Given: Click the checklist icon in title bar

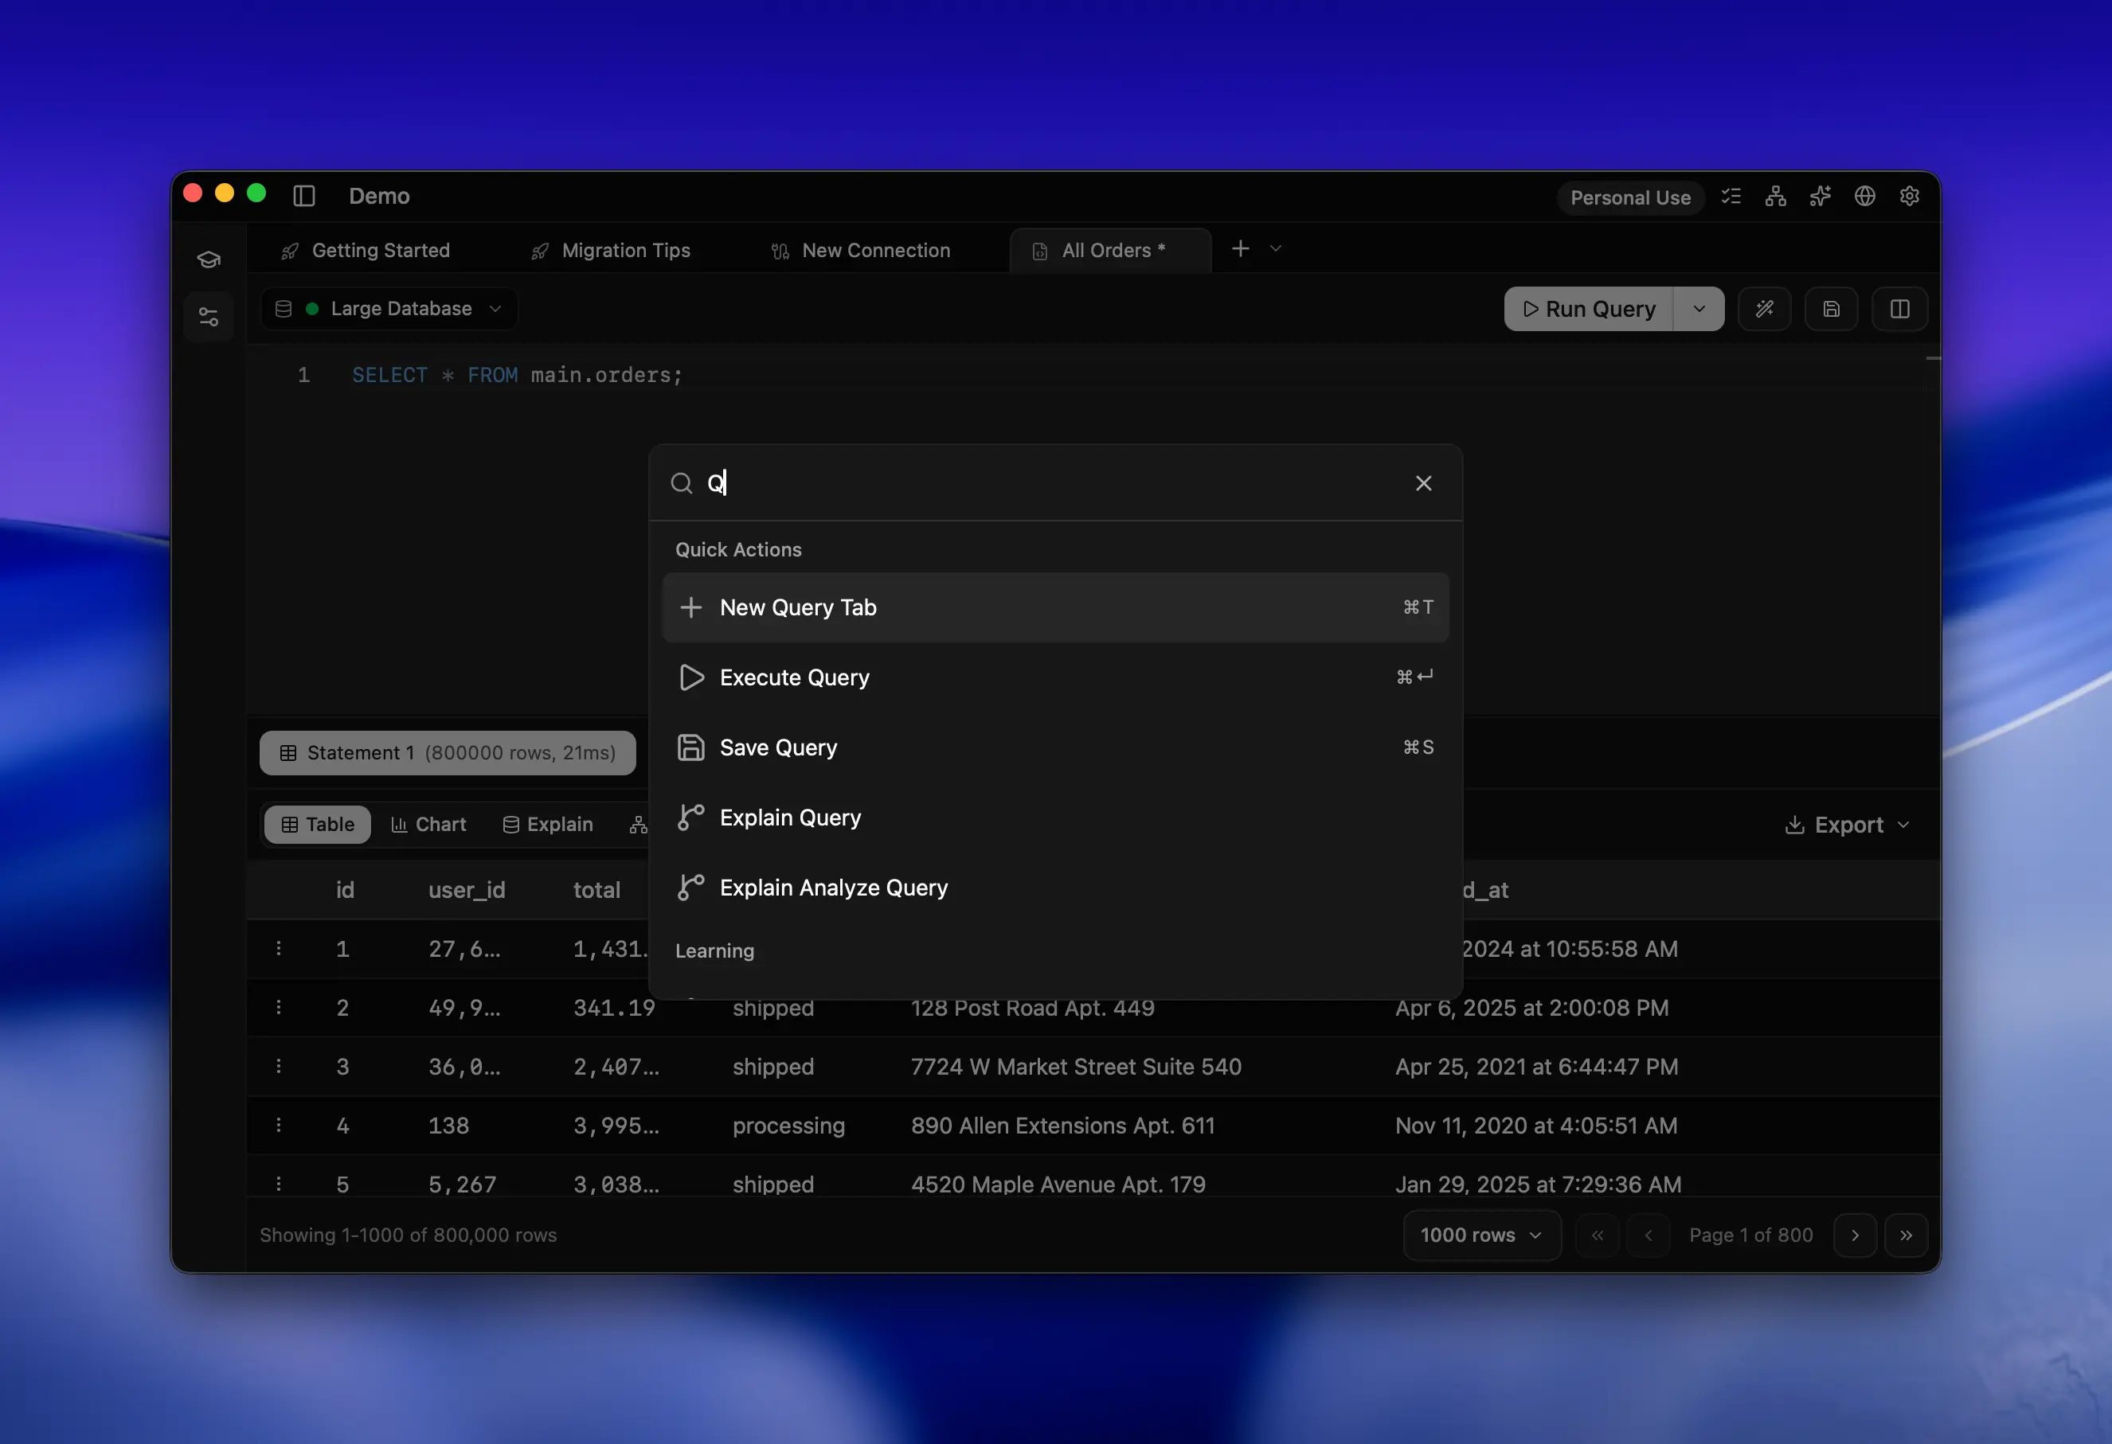Looking at the screenshot, I should (1731, 196).
